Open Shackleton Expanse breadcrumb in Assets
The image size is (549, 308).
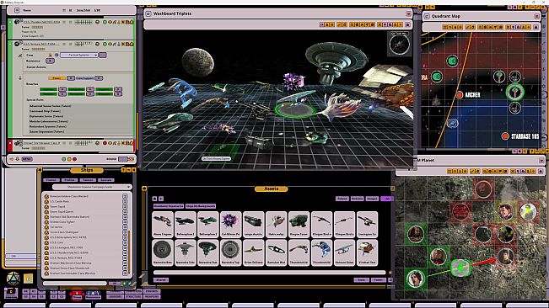[169, 206]
